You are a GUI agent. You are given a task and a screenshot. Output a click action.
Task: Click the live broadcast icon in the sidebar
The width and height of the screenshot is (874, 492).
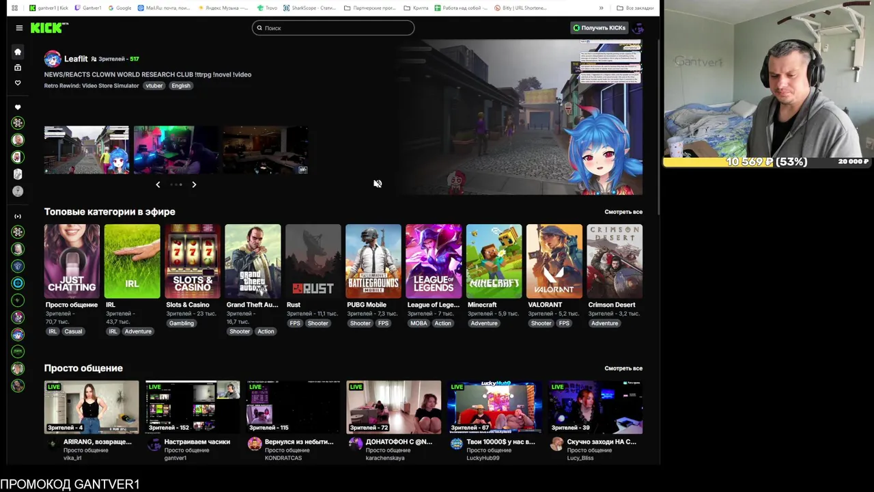[x=18, y=216]
